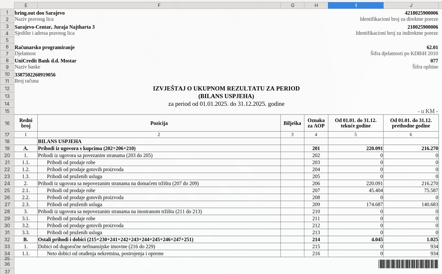Screen dimensions: 442x274
Task: Click the cell containing 174.687
Action: [x=355, y=205]
